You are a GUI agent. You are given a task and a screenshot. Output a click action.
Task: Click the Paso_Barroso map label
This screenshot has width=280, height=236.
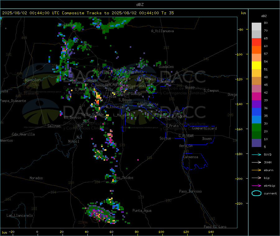[x=190, y=191]
